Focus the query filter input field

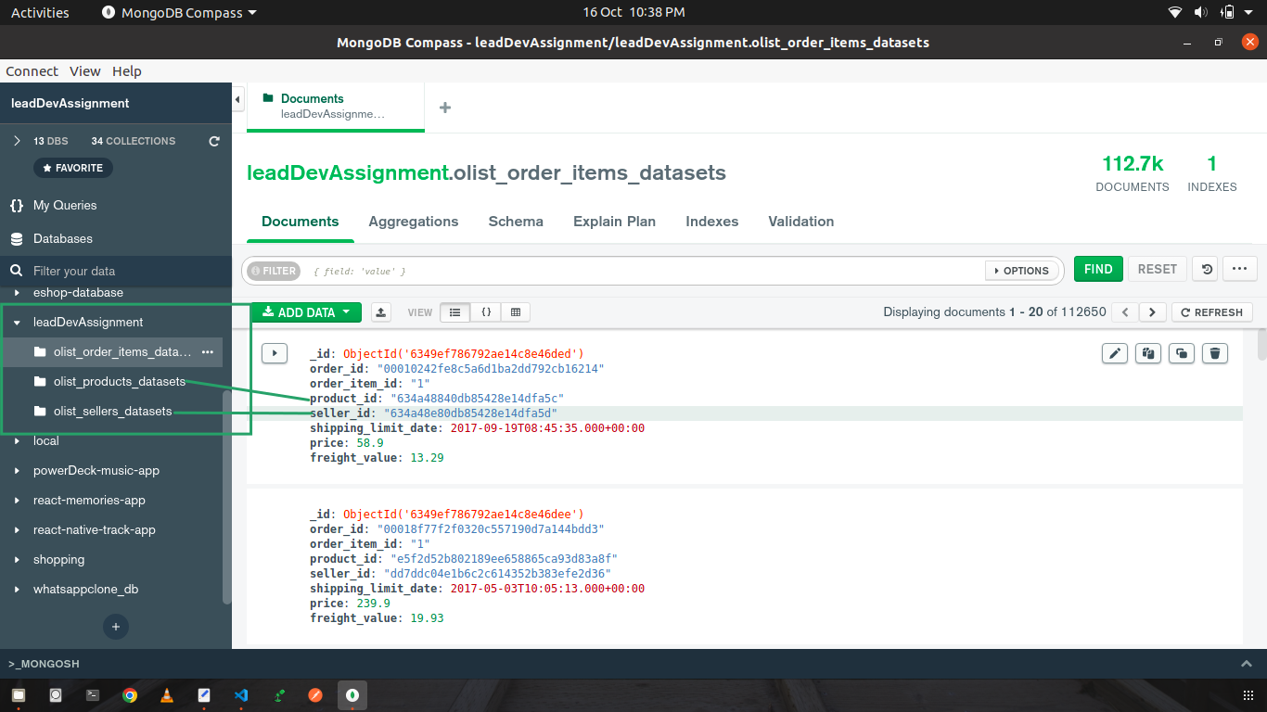point(645,271)
